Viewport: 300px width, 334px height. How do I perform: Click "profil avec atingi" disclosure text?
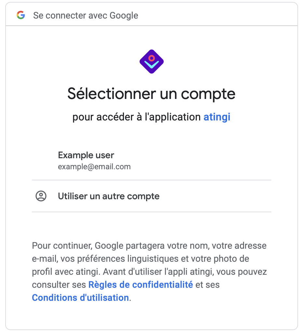(x=66, y=271)
